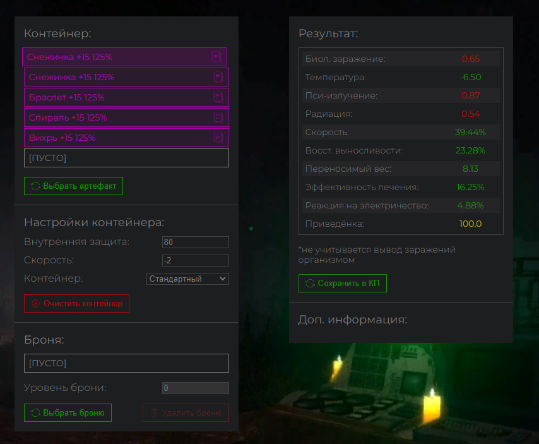Image resolution: width=539 pixels, height=444 pixels.
Task: Click the Выбрать артефакт button label
Action: click(x=80, y=186)
